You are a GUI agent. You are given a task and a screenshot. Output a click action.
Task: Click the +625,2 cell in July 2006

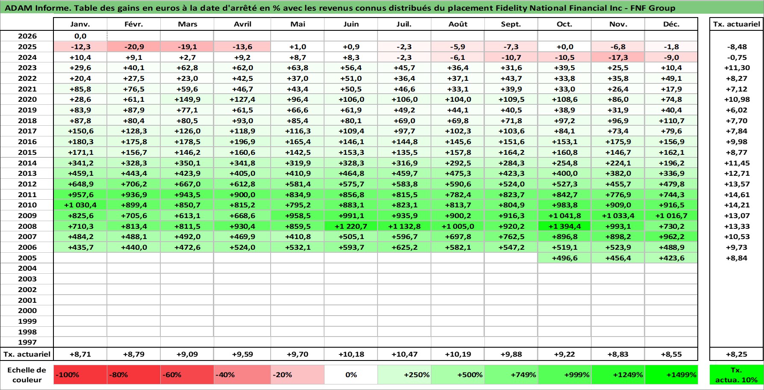pos(404,247)
